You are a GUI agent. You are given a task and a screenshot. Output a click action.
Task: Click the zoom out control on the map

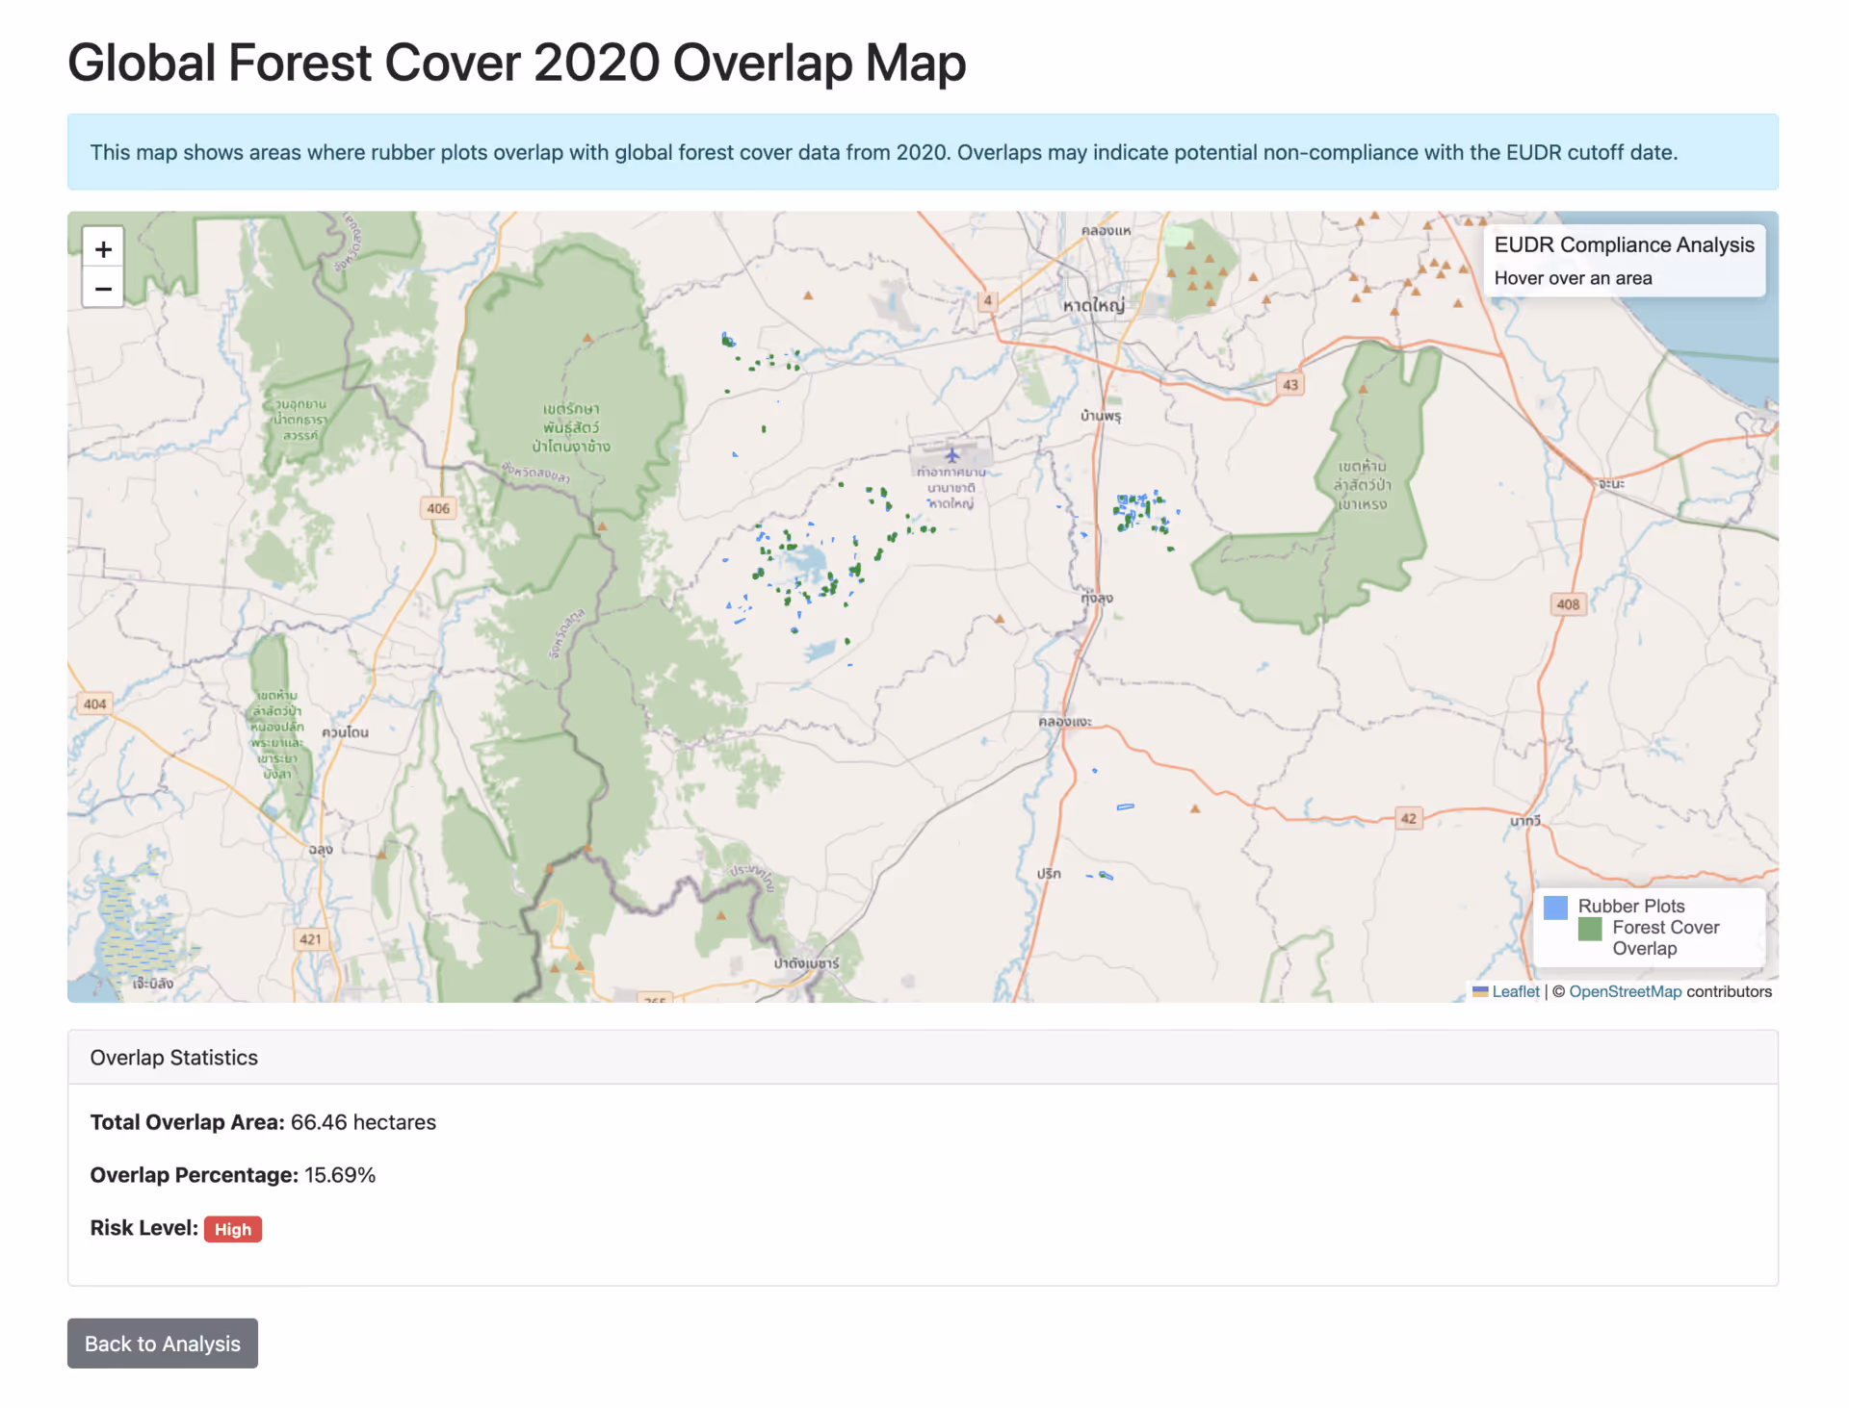(103, 288)
